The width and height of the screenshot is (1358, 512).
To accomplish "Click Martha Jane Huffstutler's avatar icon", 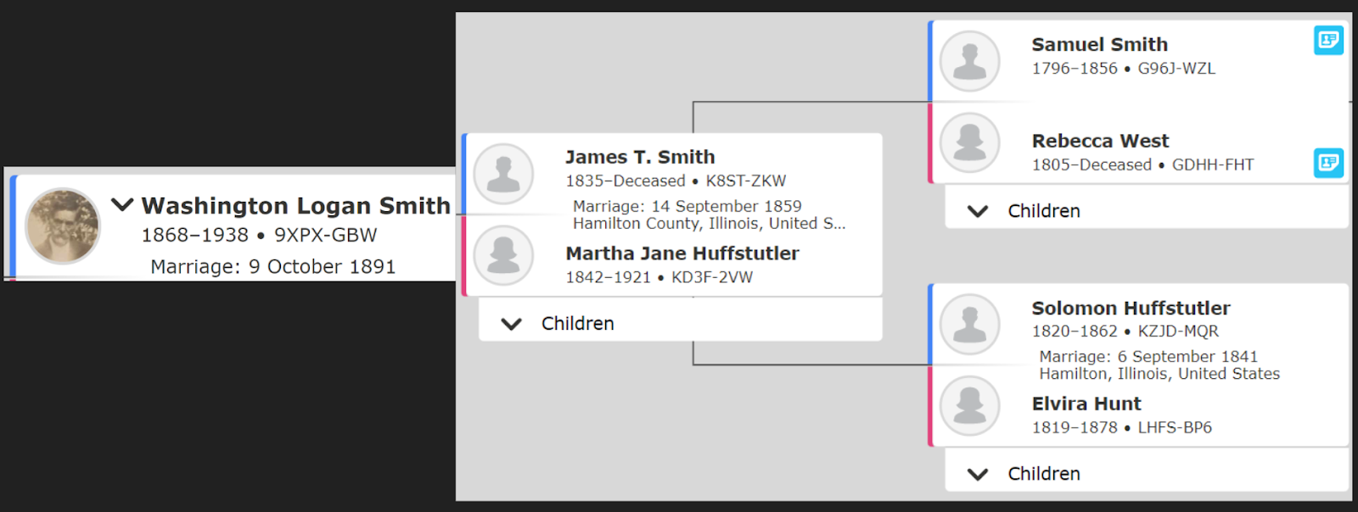I will [503, 255].
